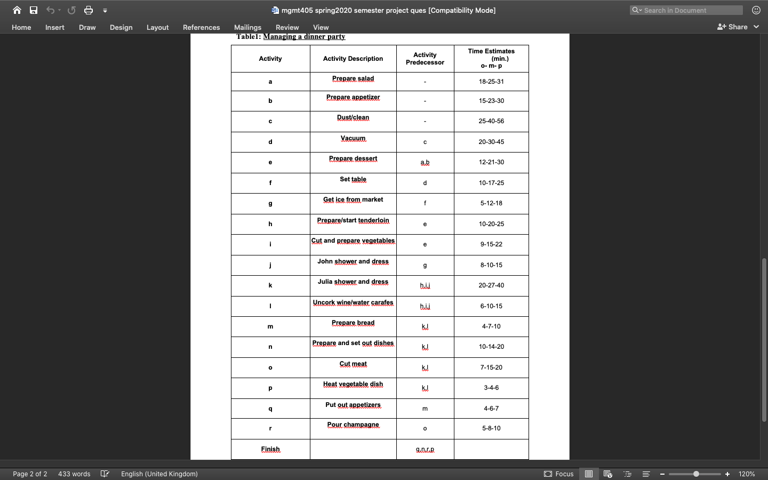This screenshot has width=768, height=480.
Task: Click the time estimate '25-40-56'
Action: click(x=491, y=121)
